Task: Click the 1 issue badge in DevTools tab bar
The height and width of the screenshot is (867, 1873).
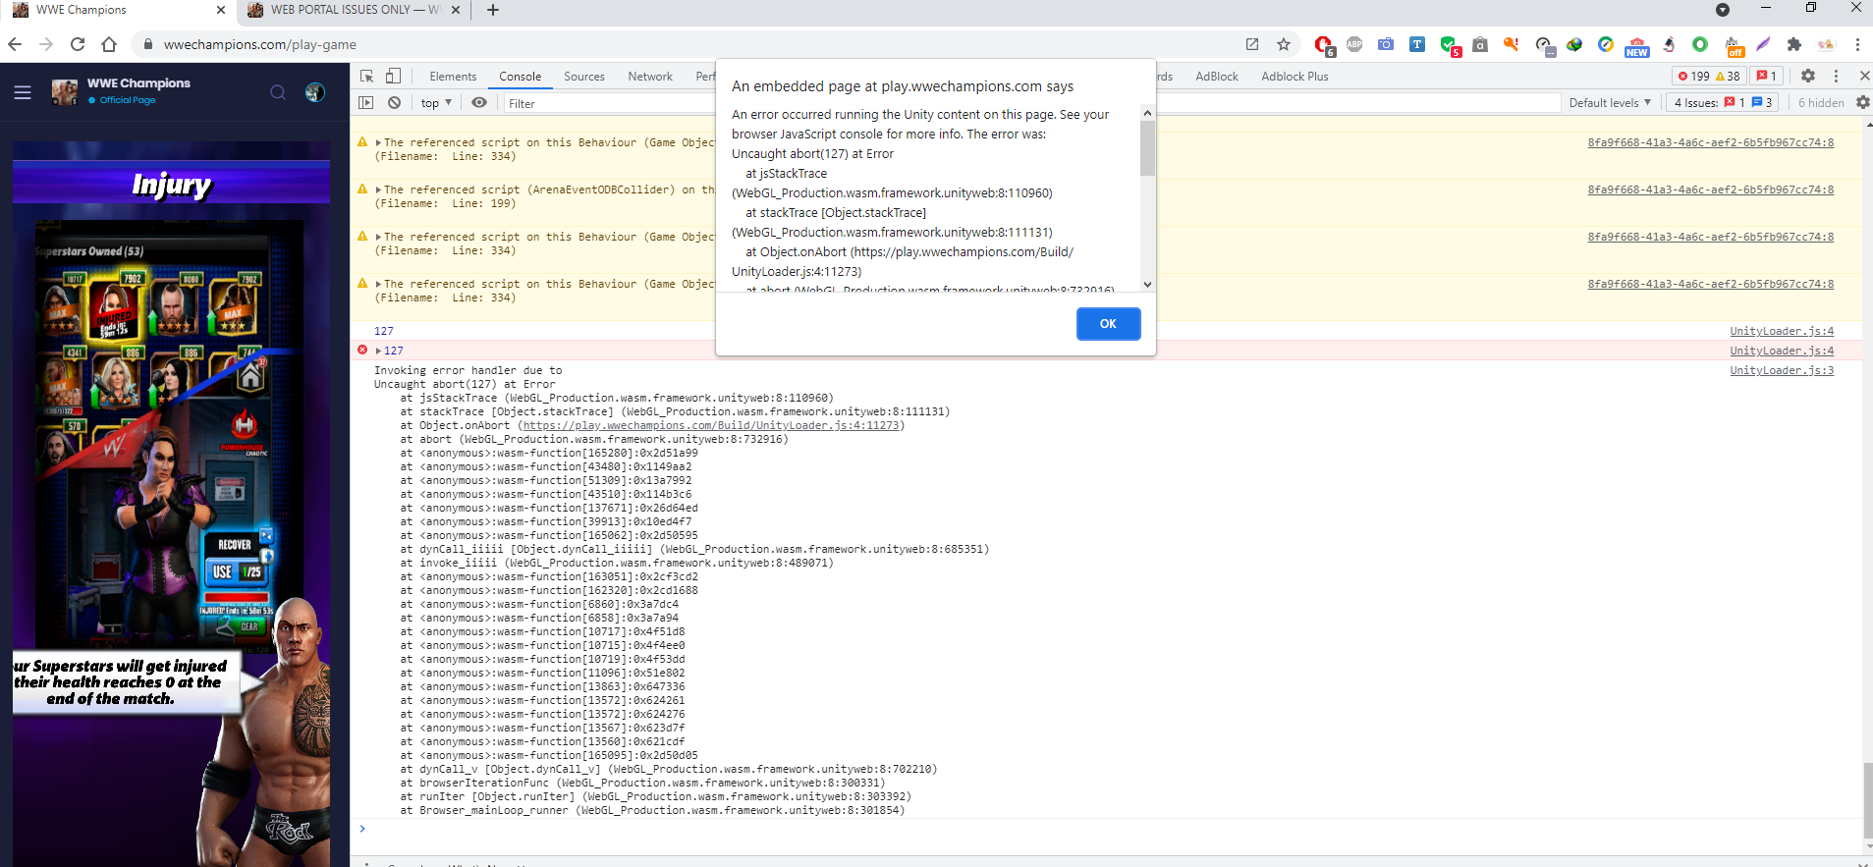Action: click(1767, 76)
